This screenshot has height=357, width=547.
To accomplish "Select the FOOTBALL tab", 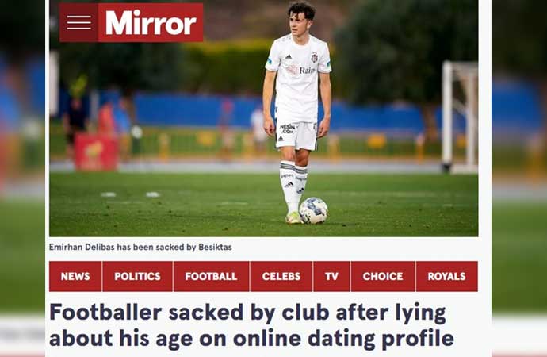I will coord(211,276).
